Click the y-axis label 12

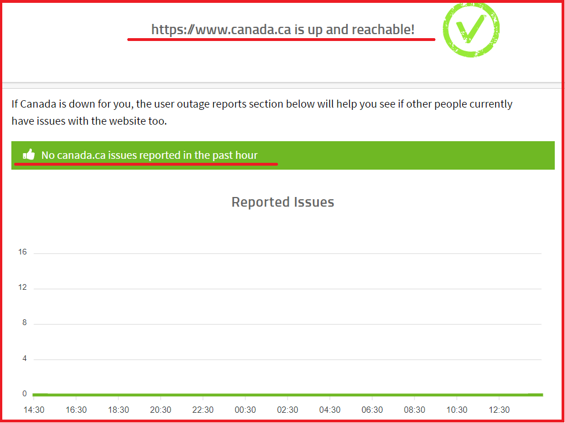click(23, 288)
